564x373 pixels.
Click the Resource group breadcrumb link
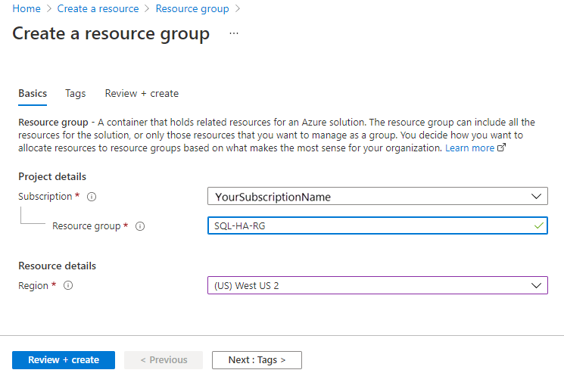(192, 9)
